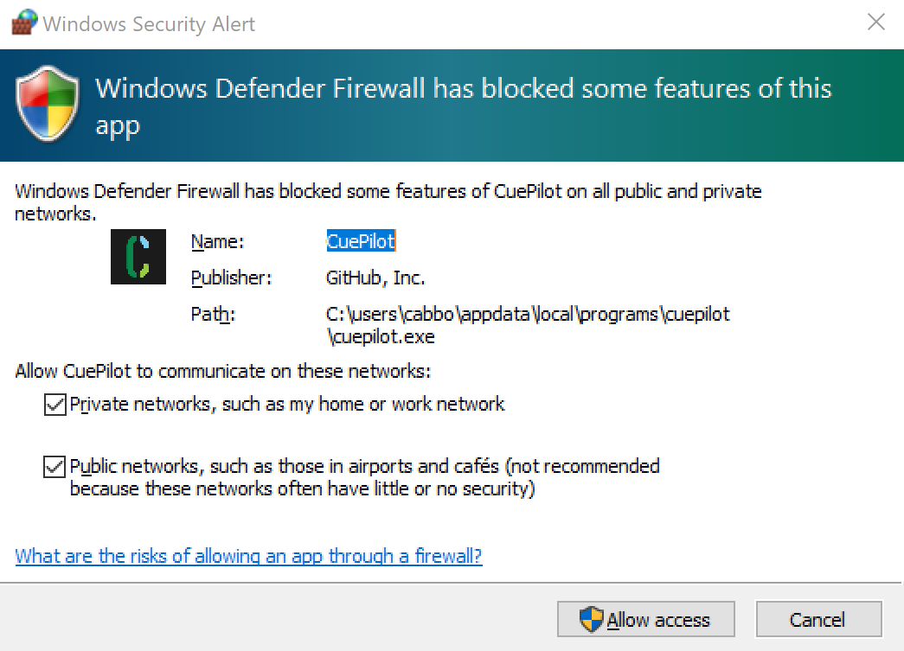This screenshot has height=651, width=904.
Task: Uncheck the Private networks checkbox
Action: coord(54,403)
